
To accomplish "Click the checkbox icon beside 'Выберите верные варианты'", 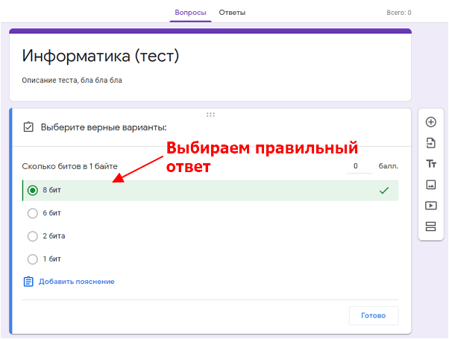I will (28, 127).
